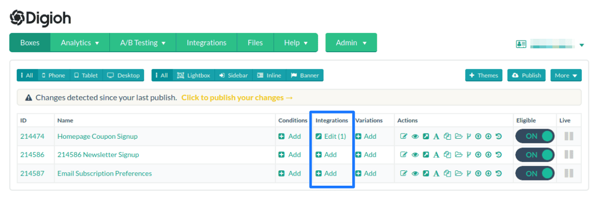Expand the A/B Testing menu
This screenshot has width=598, height=201.
coord(143,43)
